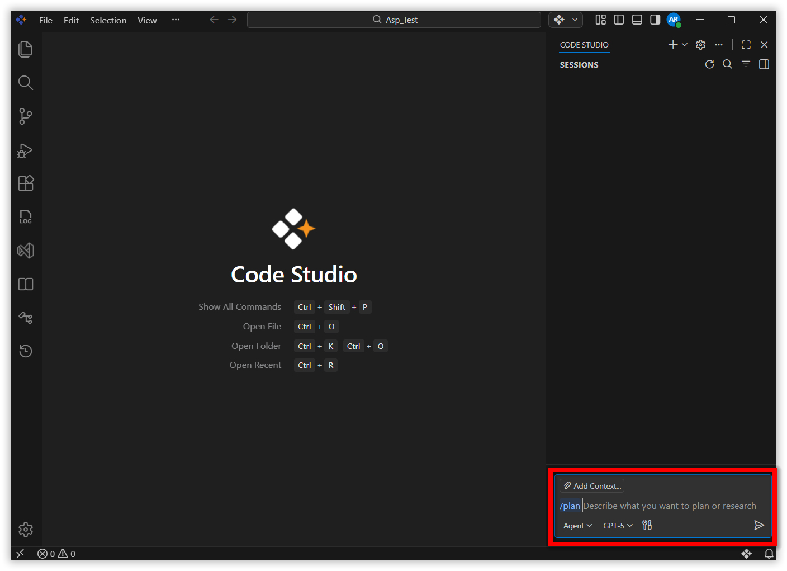The height and width of the screenshot is (571, 787).
Task: Click the refresh sessions icon
Action: coord(709,64)
